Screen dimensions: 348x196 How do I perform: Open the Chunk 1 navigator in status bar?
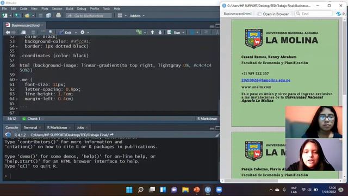(33, 119)
